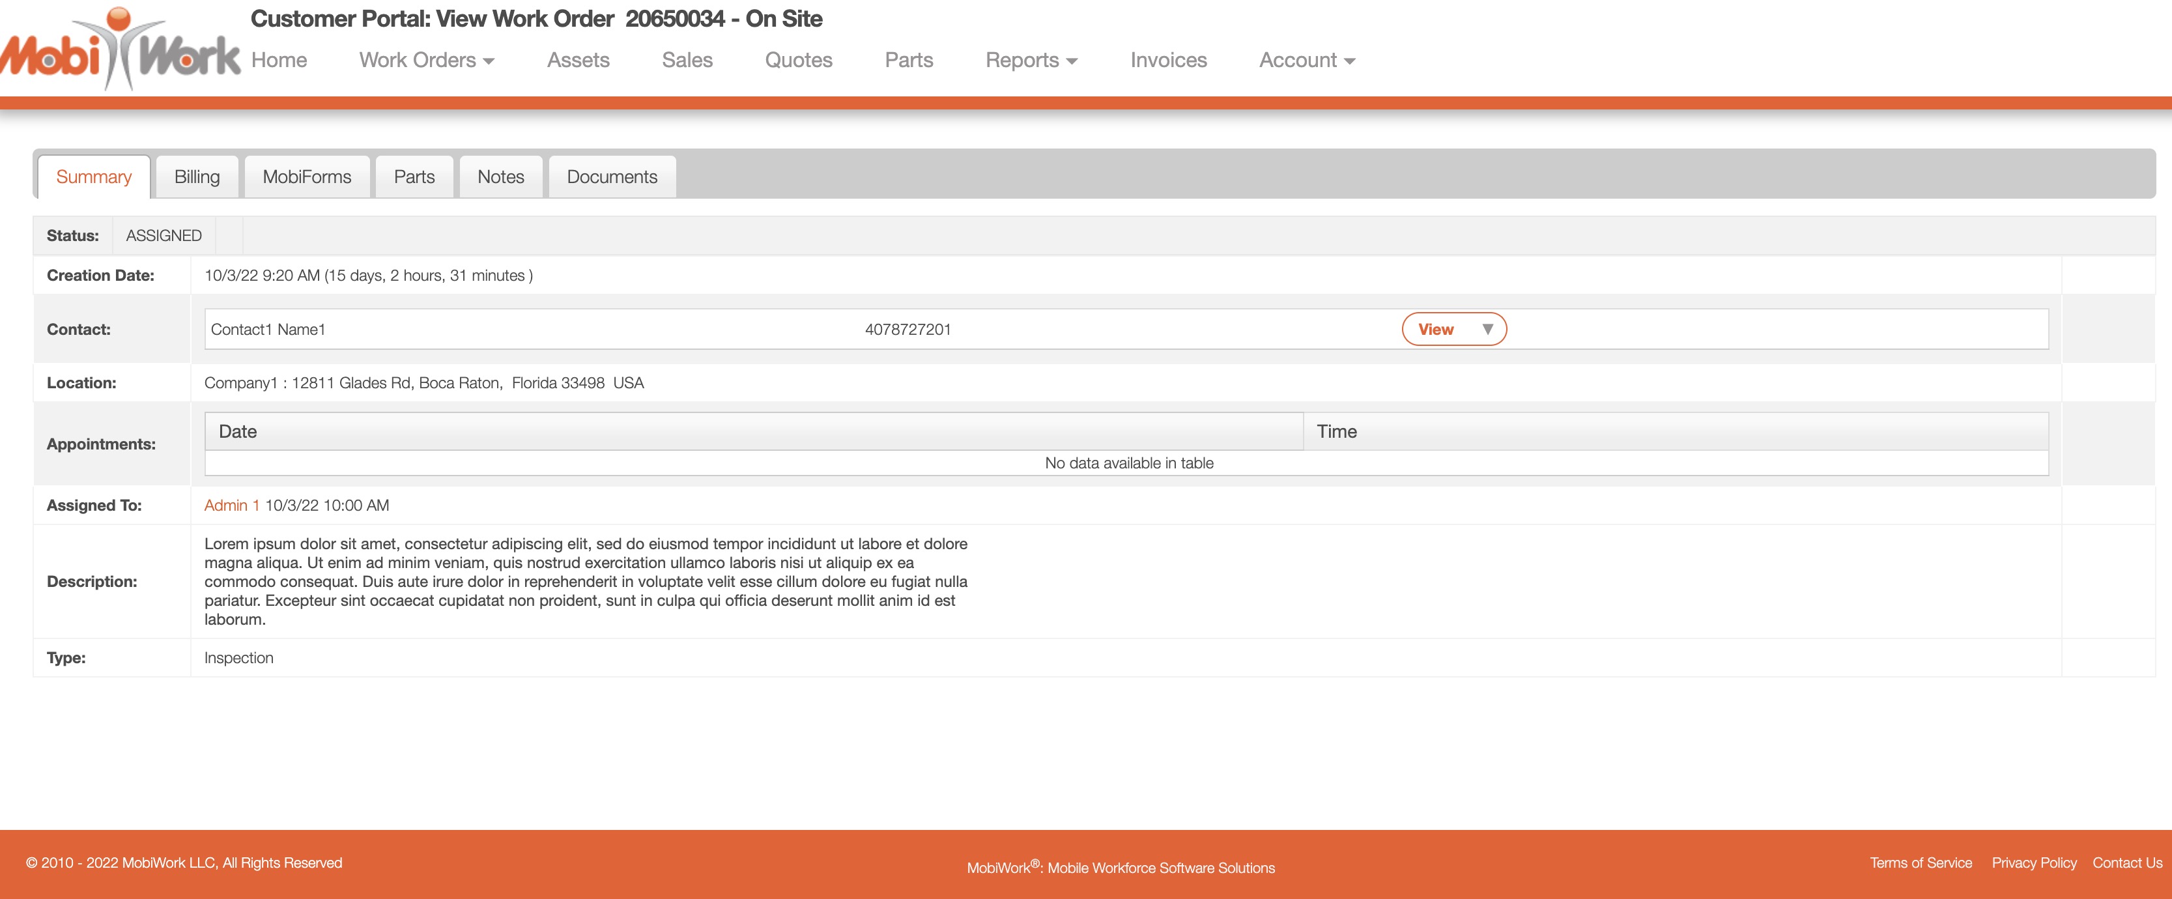Open the Documents tab

tap(611, 177)
